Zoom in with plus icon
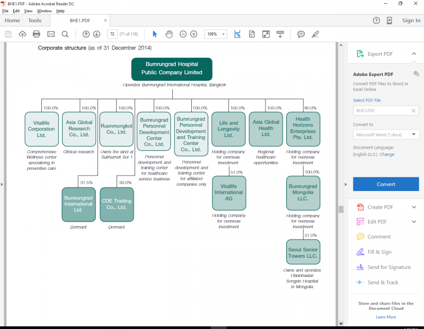The height and width of the screenshot is (329, 424). point(194,34)
